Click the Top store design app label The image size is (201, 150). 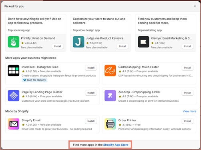tap(86, 30)
